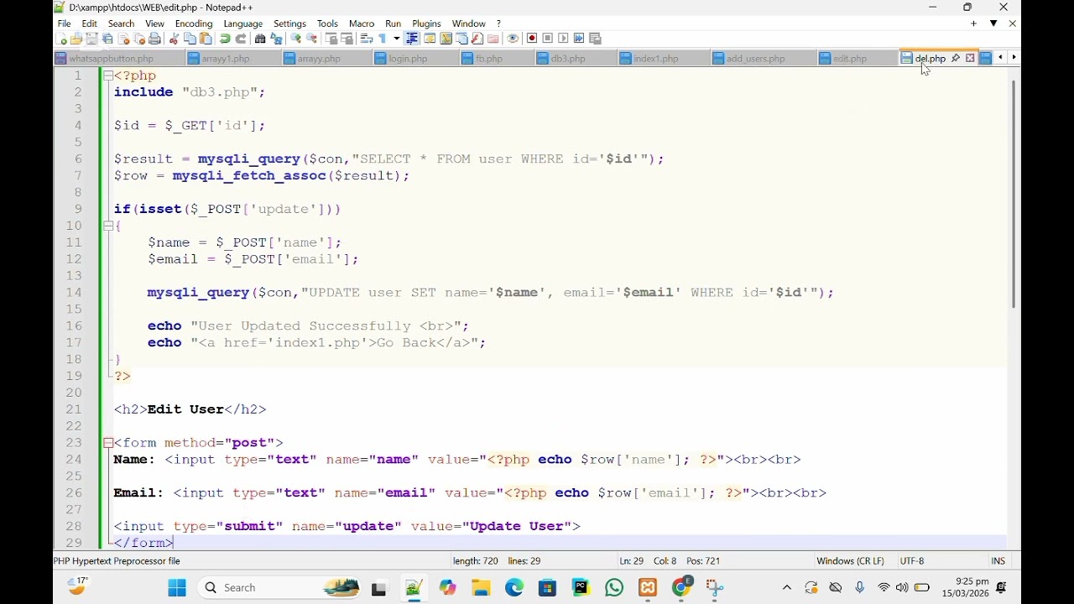This screenshot has height=604, width=1074.
Task: Collapse the if block fold at line 10
Action: pos(108,226)
